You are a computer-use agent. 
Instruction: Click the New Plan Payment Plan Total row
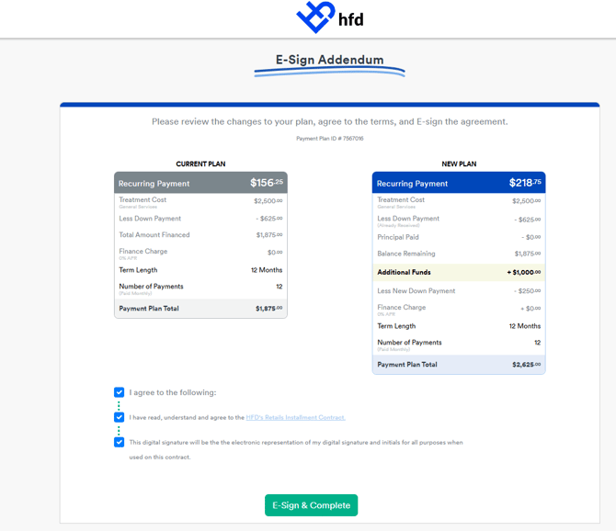point(459,365)
